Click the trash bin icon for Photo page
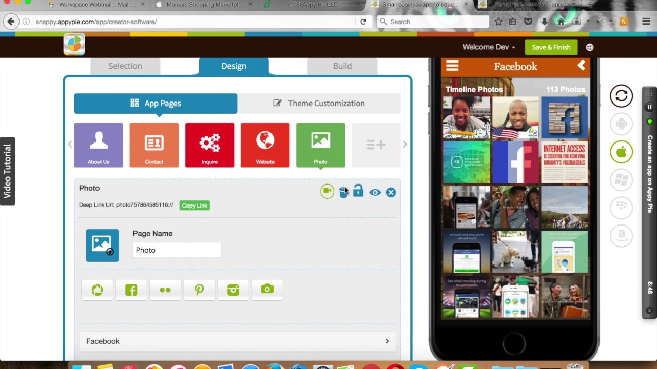This screenshot has width=657, height=369. click(343, 192)
